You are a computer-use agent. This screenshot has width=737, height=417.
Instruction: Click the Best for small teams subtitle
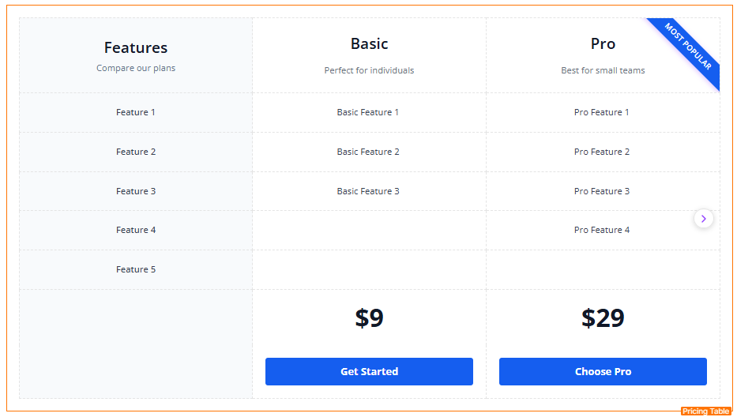coord(603,70)
